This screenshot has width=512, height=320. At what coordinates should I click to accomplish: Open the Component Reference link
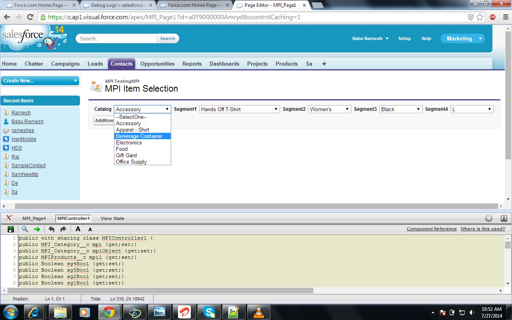(x=432, y=229)
